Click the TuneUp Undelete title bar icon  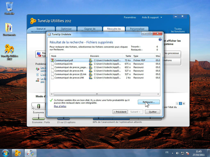[x=49, y=34]
